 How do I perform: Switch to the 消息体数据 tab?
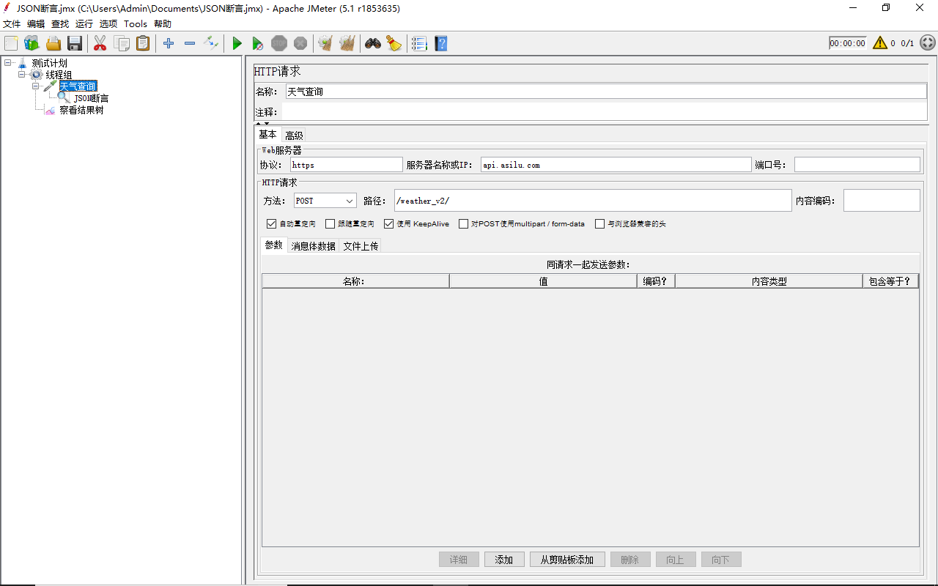314,246
